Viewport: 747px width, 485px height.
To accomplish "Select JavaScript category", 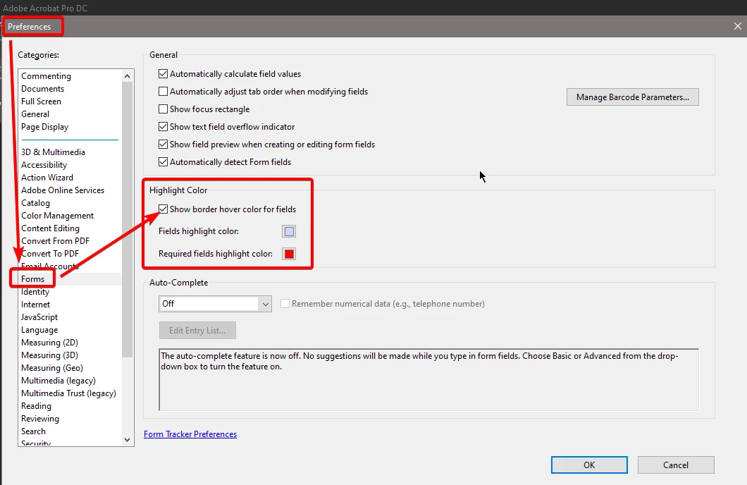I will coord(39,317).
